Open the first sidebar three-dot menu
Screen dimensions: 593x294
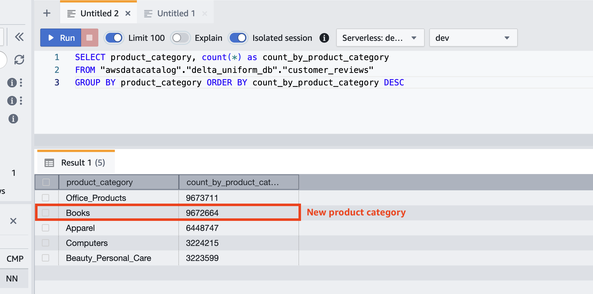tap(21, 83)
